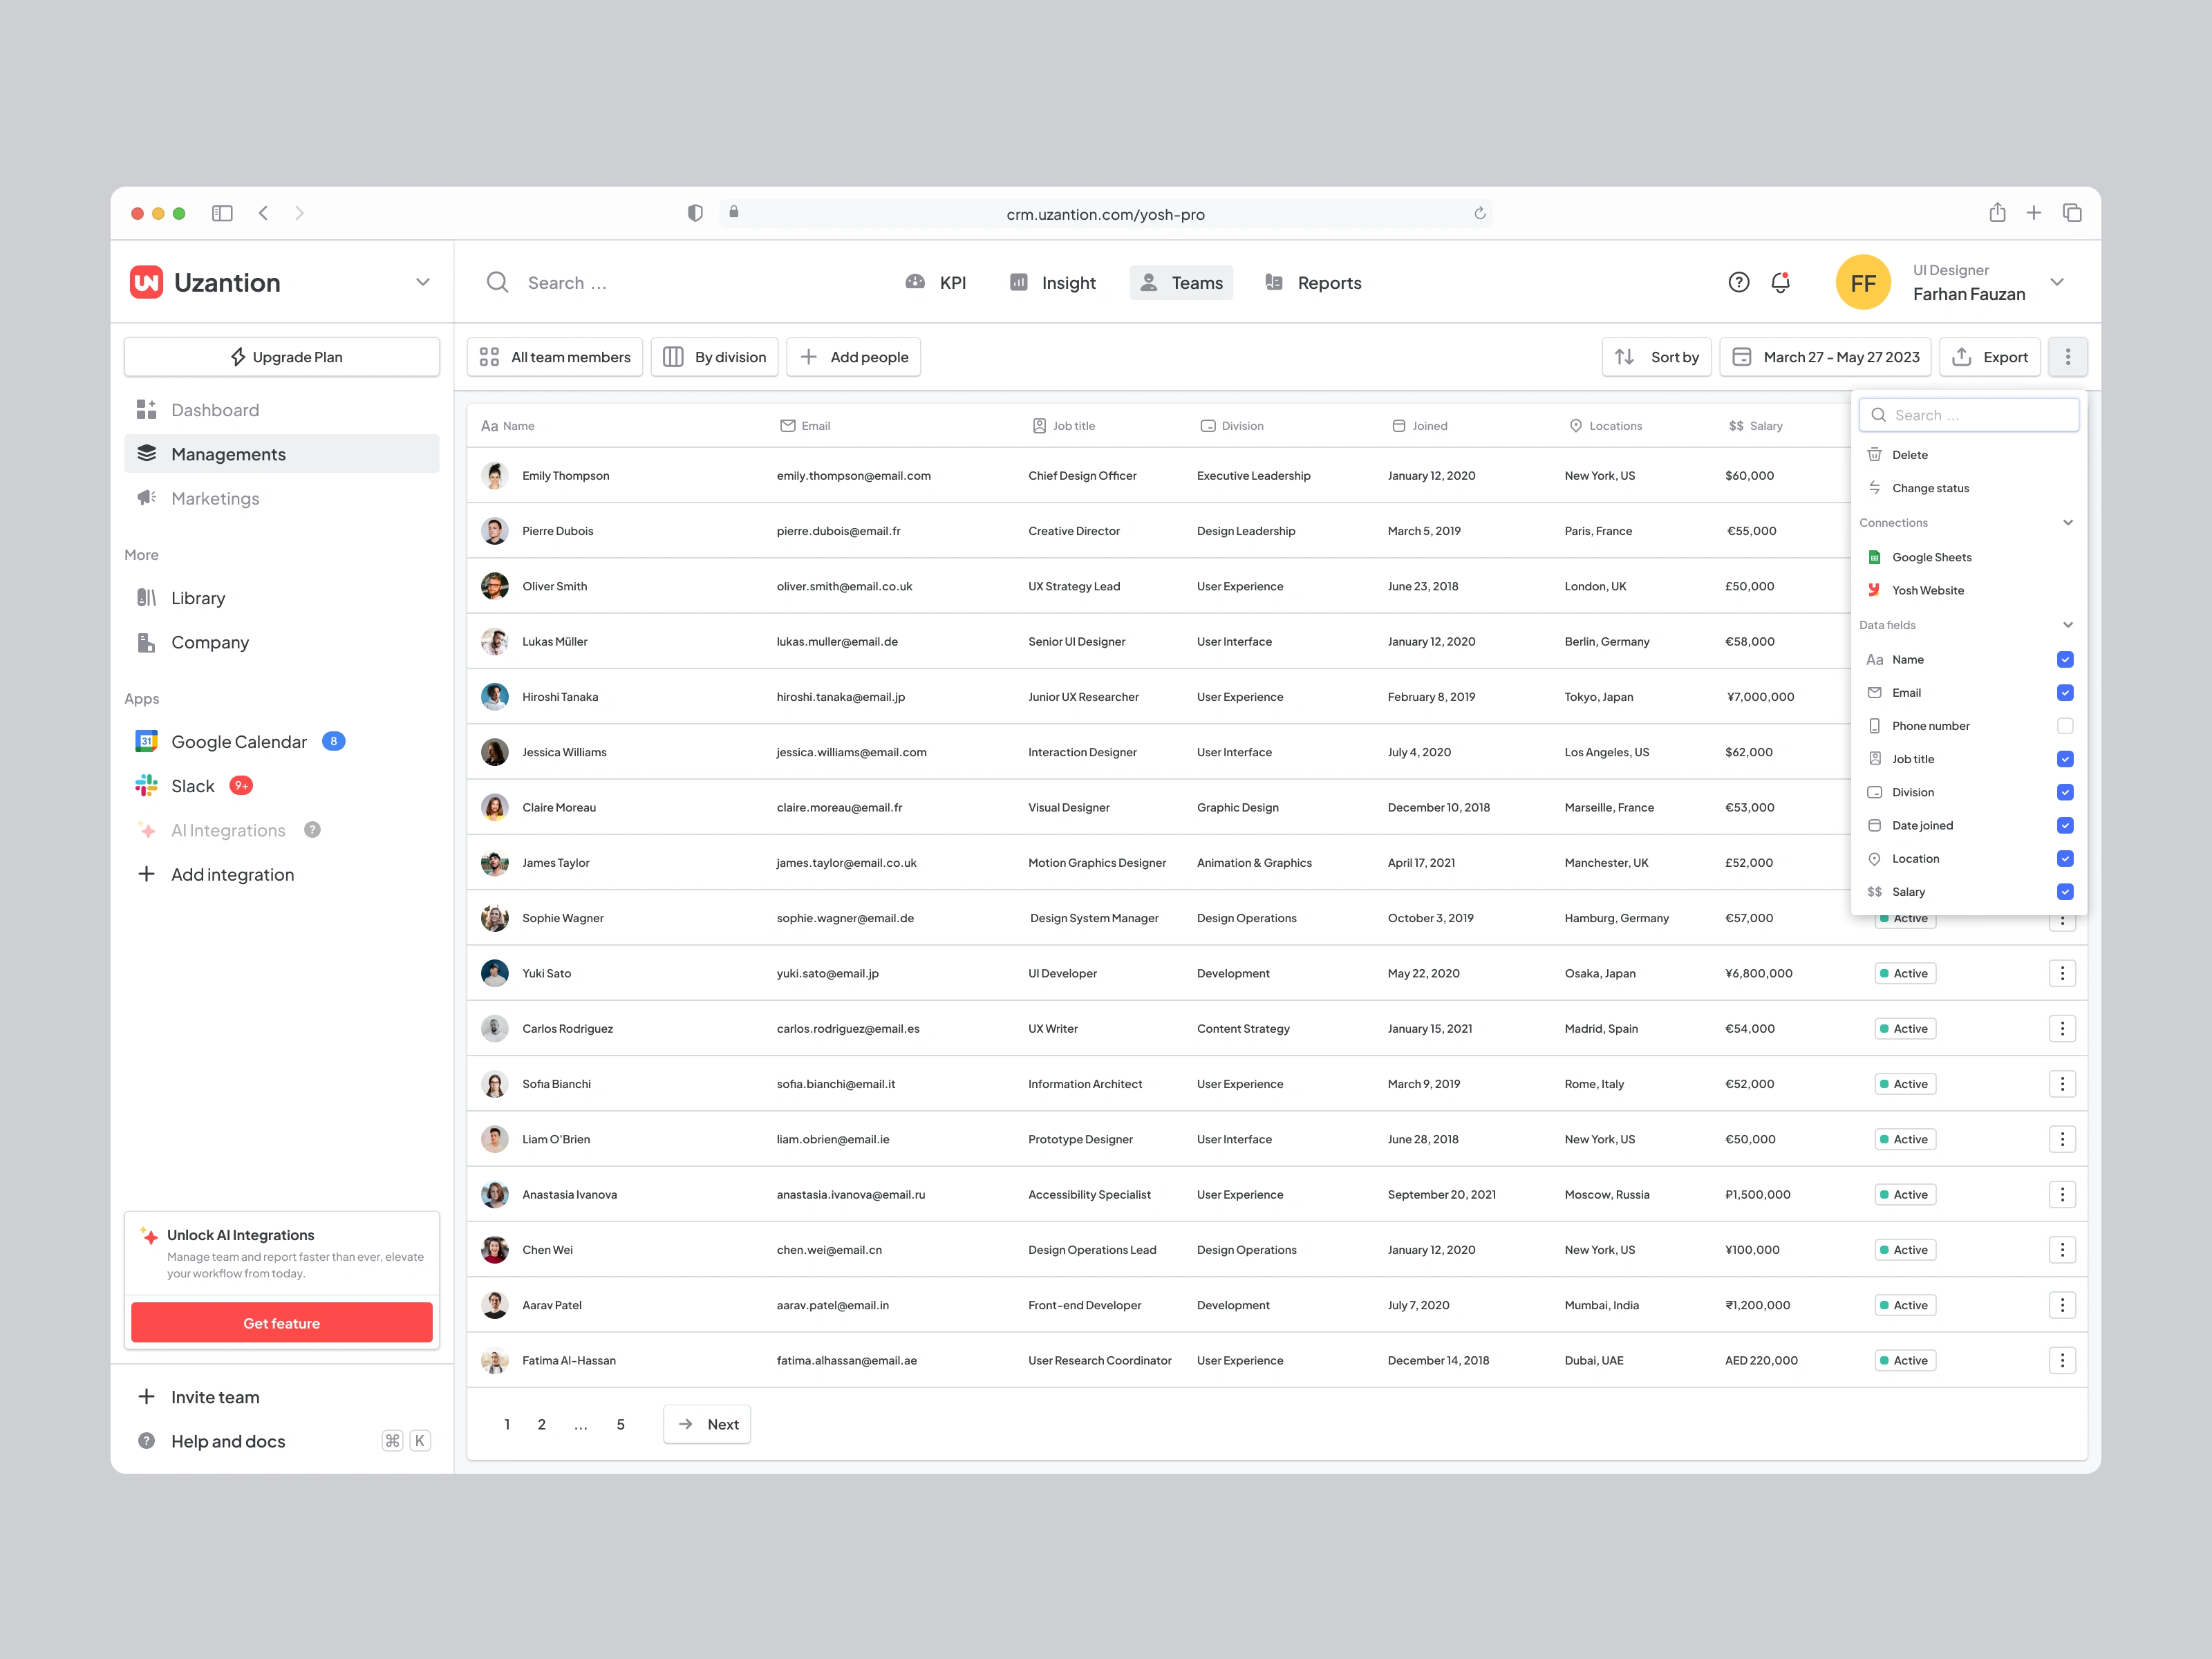This screenshot has width=2212, height=1659.
Task: Click the Slack app icon in sidebar
Action: click(x=147, y=786)
